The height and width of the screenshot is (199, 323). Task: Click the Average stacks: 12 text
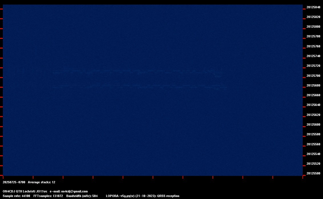pyautogui.click(x=41, y=182)
